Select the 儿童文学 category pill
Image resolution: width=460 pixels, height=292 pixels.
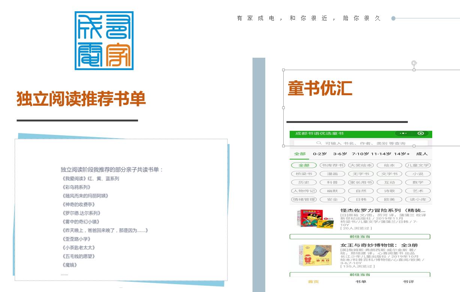[418, 165]
